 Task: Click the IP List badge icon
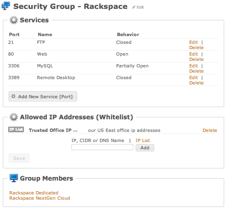[16, 129]
